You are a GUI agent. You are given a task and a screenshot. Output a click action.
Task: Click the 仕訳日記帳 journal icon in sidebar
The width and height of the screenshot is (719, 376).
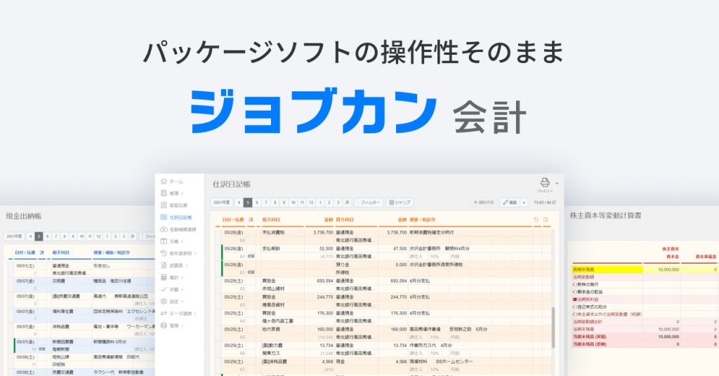pyautogui.click(x=164, y=217)
